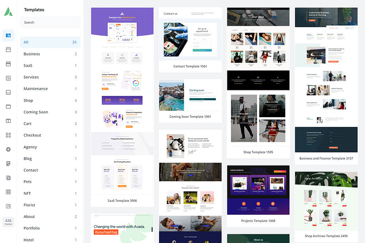Show NFT category templates

[50, 193]
